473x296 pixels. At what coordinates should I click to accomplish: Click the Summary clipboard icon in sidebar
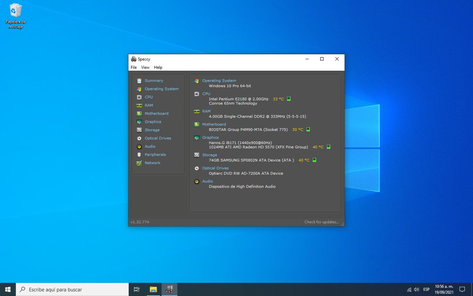tap(139, 81)
